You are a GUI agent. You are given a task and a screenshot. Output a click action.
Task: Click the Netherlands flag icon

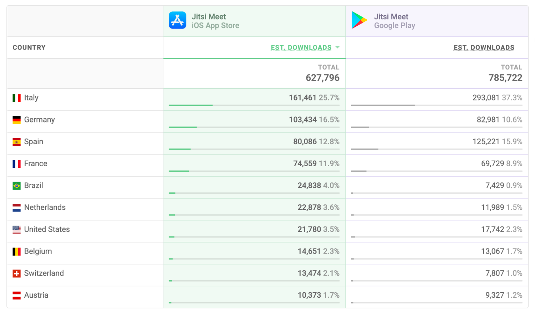(x=16, y=208)
